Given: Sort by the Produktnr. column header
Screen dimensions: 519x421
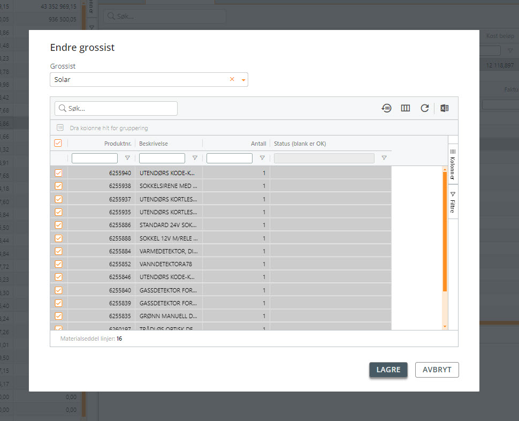Looking at the screenshot, I should (118, 144).
